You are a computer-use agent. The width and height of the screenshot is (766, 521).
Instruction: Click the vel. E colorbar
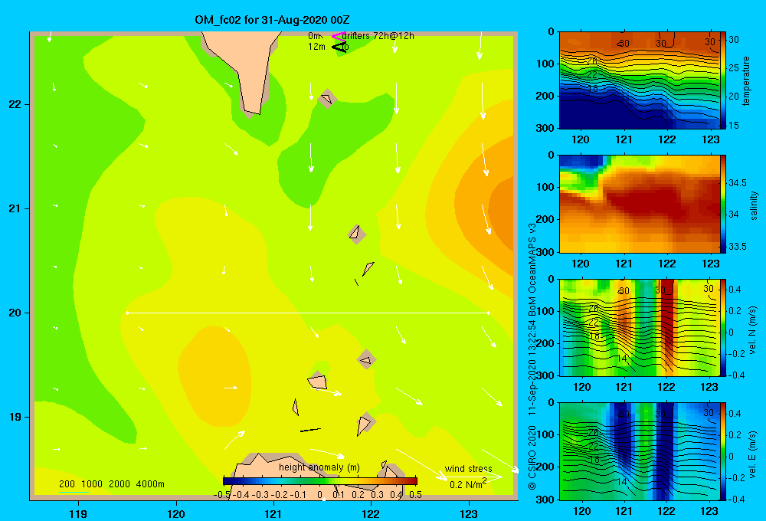point(723,451)
